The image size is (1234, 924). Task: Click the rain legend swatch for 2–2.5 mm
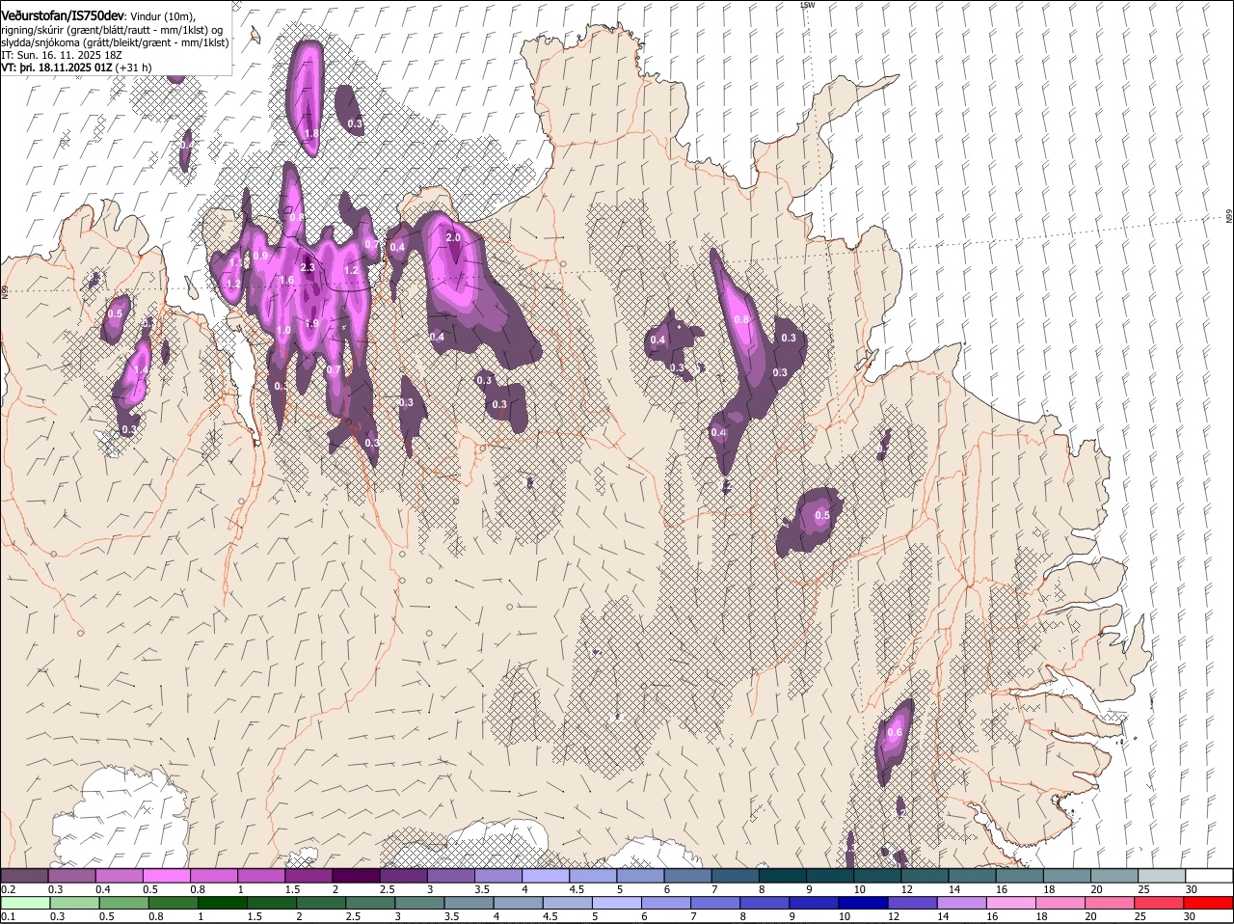tap(322, 904)
